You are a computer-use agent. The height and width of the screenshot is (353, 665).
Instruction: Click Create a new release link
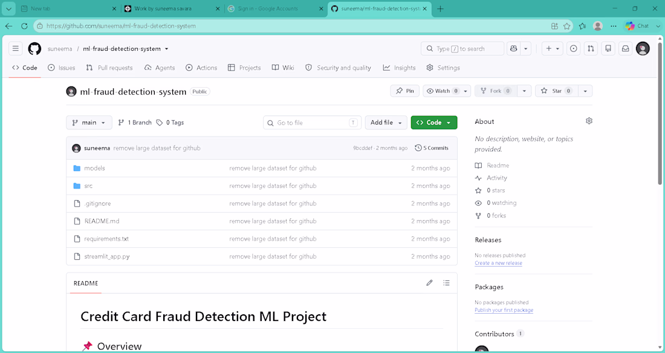498,263
